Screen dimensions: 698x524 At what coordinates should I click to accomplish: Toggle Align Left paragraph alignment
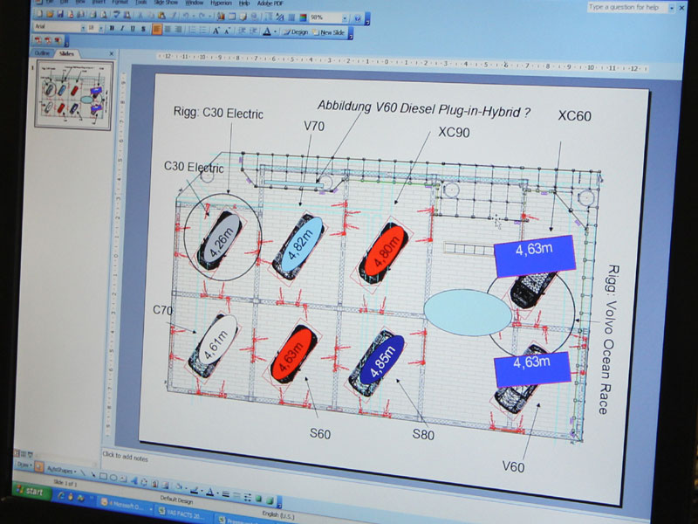coord(157,30)
